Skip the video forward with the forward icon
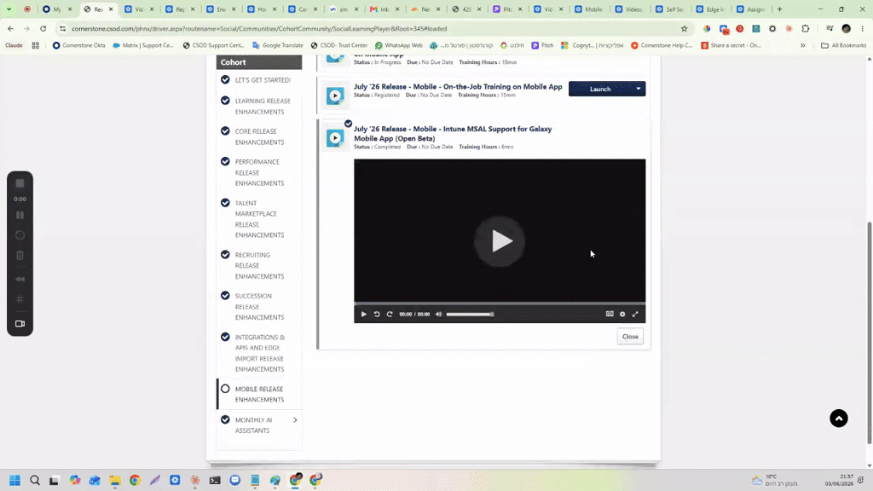Image resolution: width=873 pixels, height=491 pixels. pyautogui.click(x=390, y=314)
